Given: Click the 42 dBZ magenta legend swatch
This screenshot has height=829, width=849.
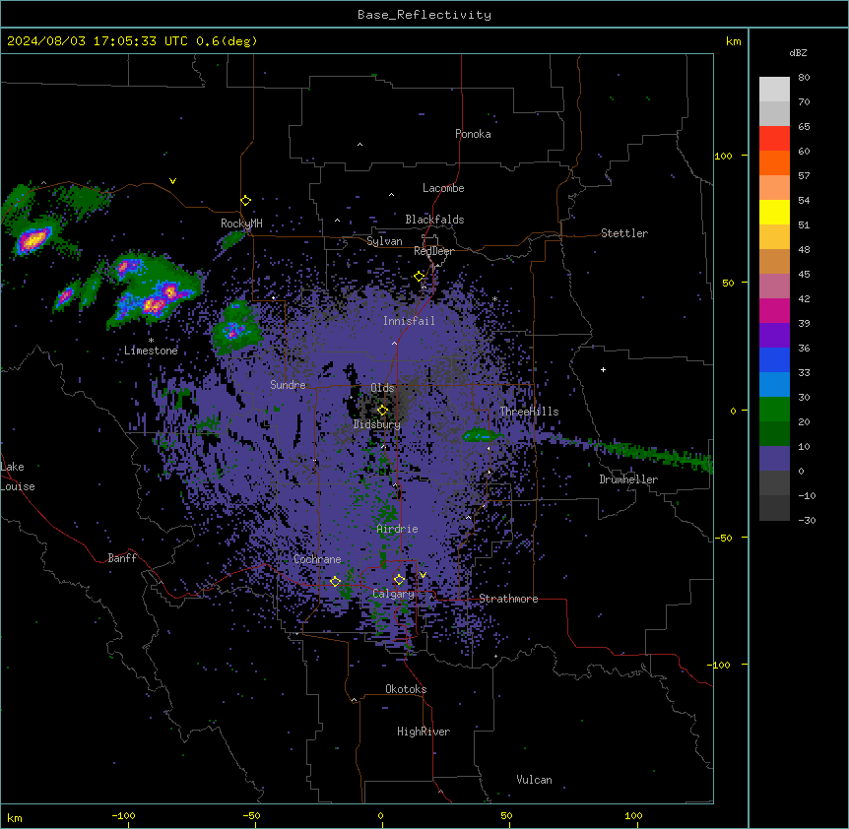Looking at the screenshot, I should (774, 310).
